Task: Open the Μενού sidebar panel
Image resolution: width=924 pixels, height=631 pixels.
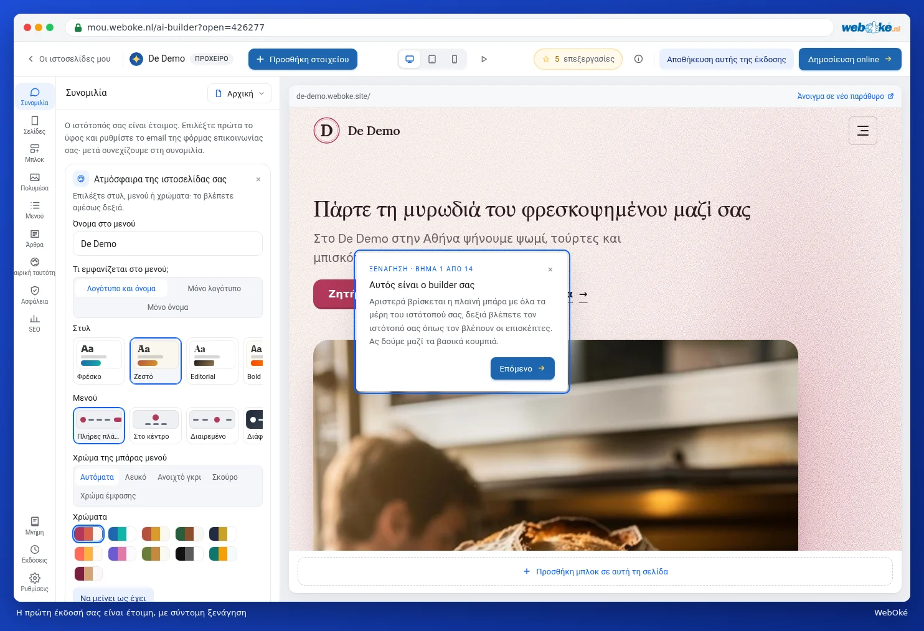Action: [34, 210]
